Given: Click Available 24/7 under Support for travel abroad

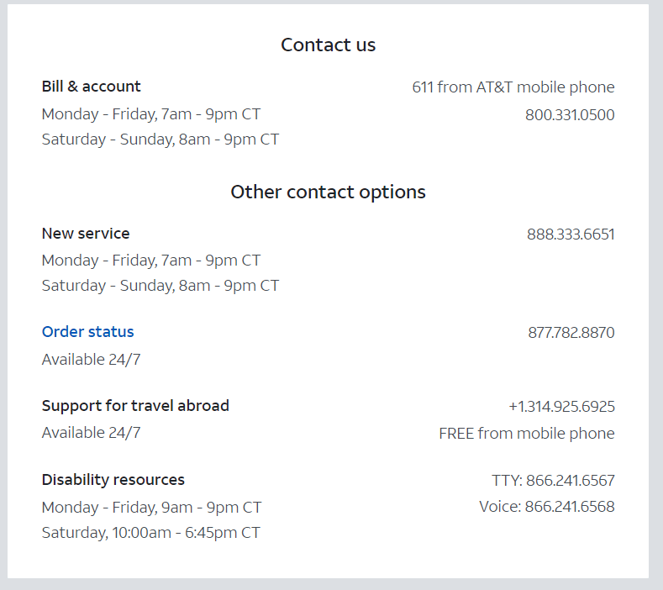Looking at the screenshot, I should (x=91, y=433).
